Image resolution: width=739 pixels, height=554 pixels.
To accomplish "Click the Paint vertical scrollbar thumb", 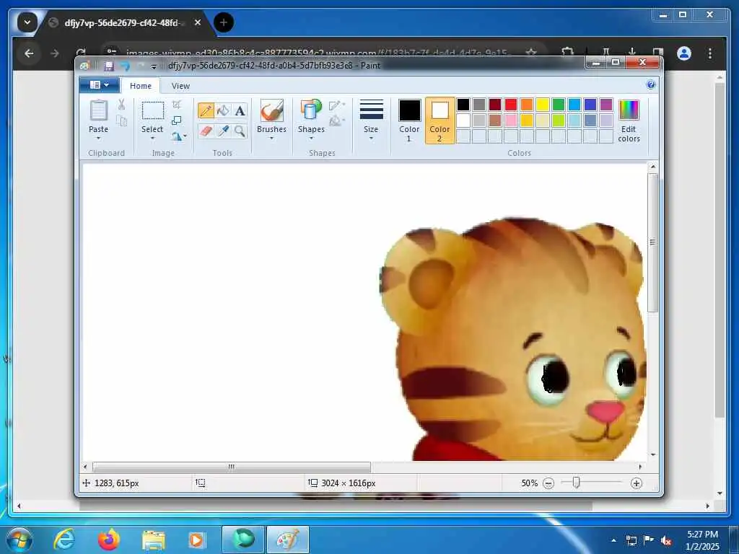I will click(x=652, y=242).
